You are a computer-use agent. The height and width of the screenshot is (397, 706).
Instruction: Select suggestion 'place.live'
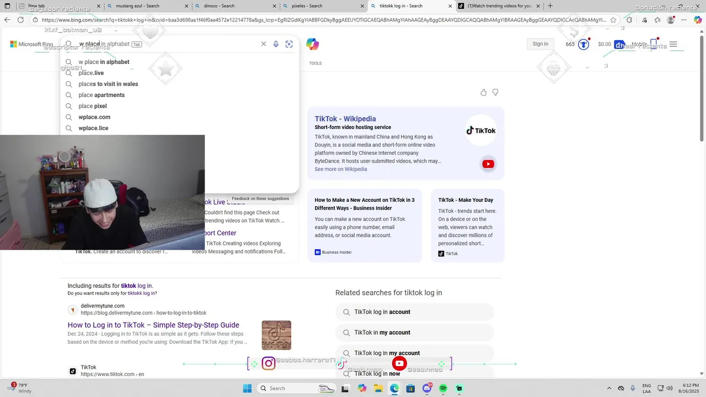(179, 73)
